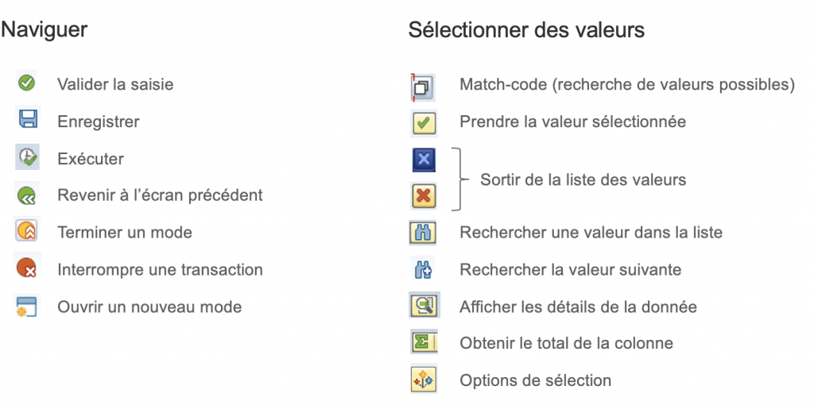Click the Match-code search help icon

point(422,86)
